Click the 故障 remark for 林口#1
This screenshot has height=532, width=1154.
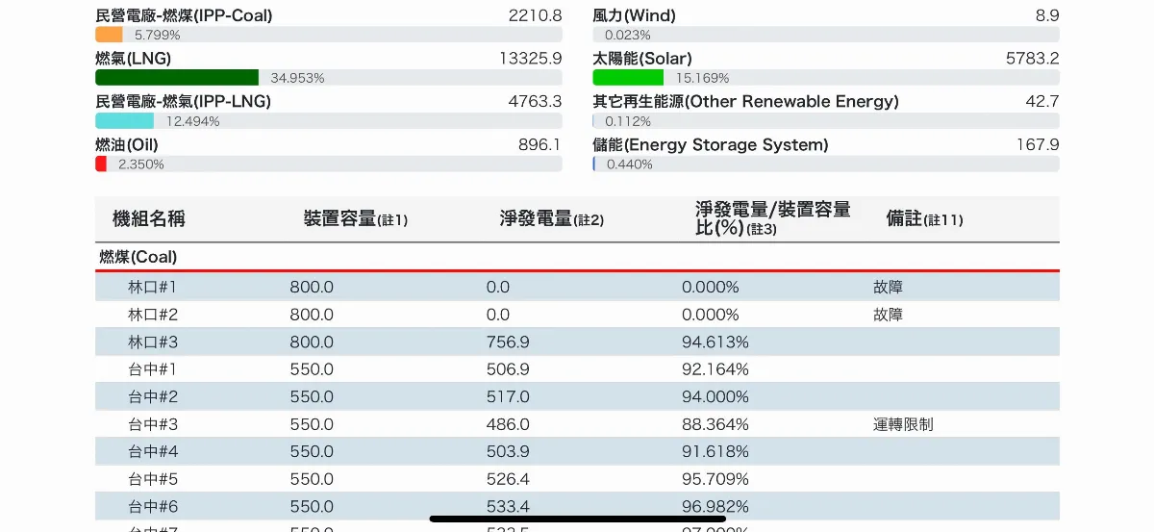click(x=889, y=287)
